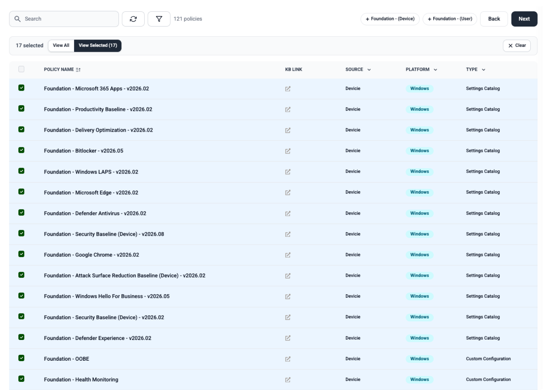
Task: Open KB link for Microsoft 365 Apps policy
Action: 288,89
